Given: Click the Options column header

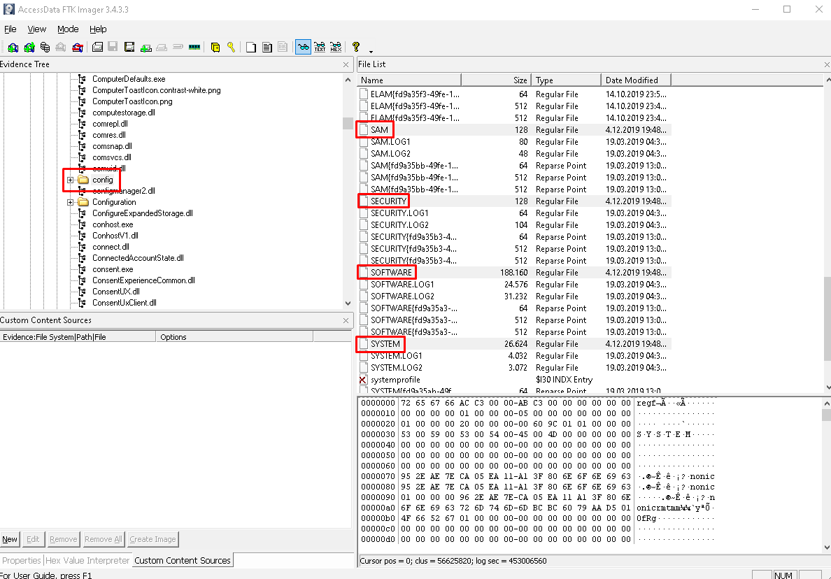Looking at the screenshot, I should [234, 337].
